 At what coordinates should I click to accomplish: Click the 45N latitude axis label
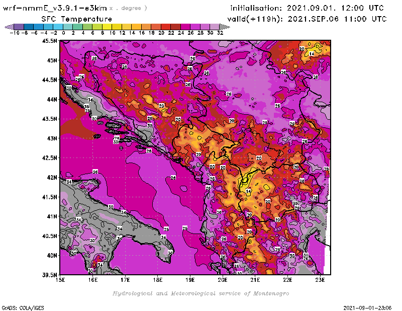coord(52,60)
